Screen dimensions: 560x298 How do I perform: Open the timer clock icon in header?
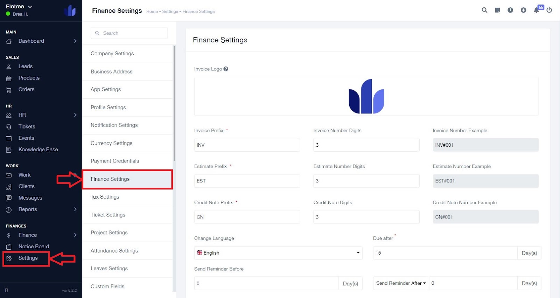pyautogui.click(x=510, y=10)
